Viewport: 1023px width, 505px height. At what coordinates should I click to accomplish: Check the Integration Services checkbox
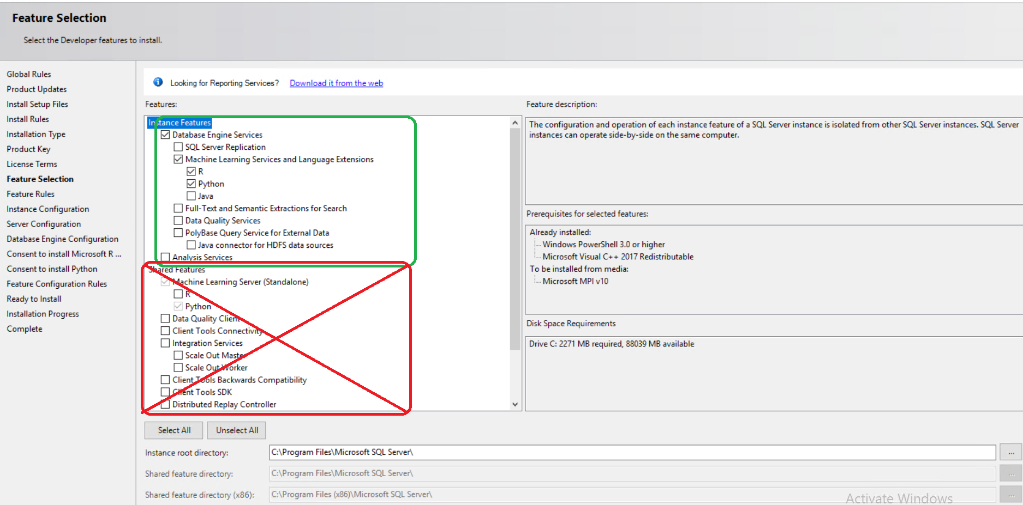click(165, 343)
